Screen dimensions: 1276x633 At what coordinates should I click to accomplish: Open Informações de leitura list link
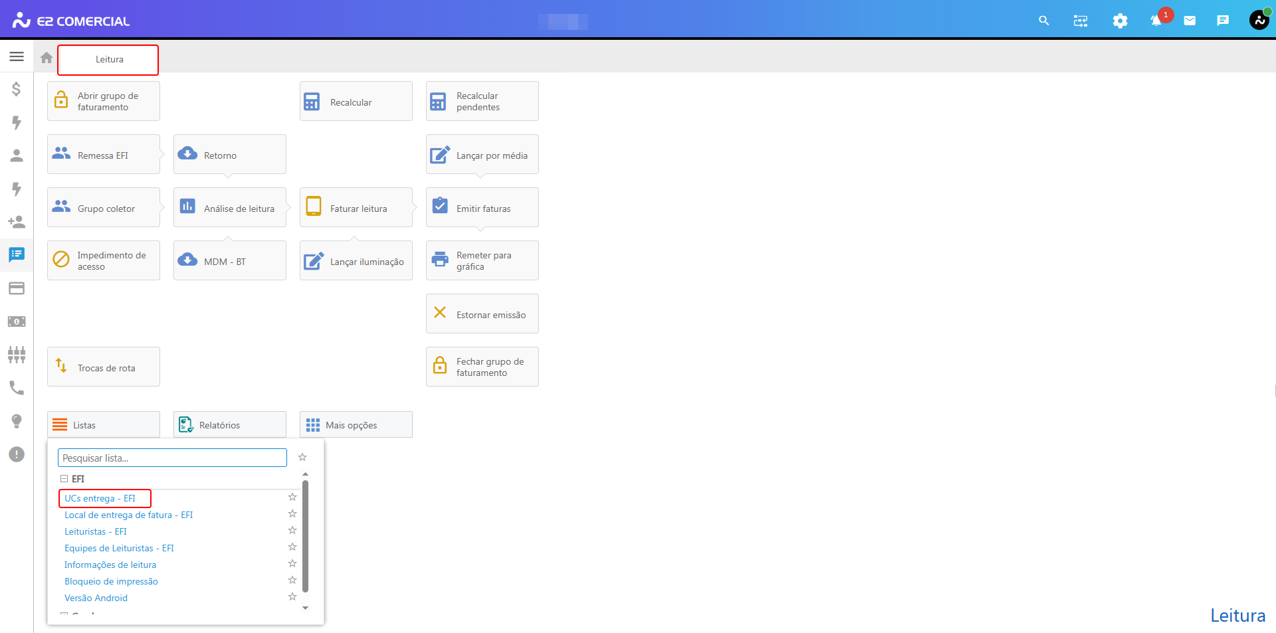tap(110, 565)
